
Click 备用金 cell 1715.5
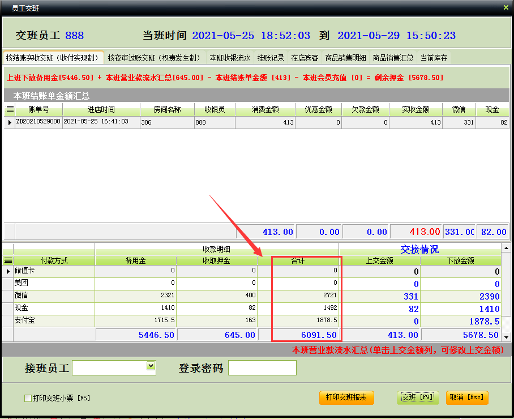point(135,320)
